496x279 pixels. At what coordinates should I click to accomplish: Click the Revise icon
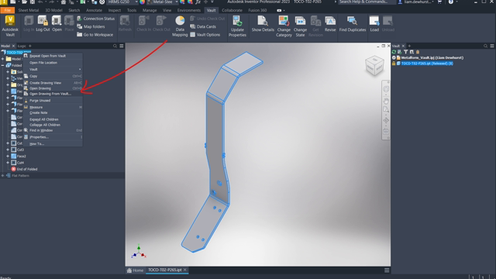click(330, 21)
